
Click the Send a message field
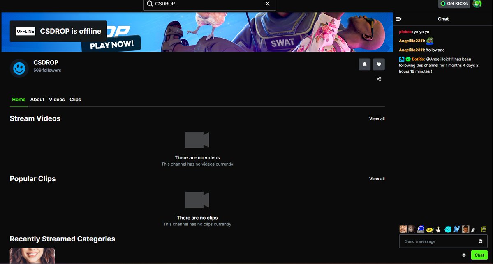[443, 241]
